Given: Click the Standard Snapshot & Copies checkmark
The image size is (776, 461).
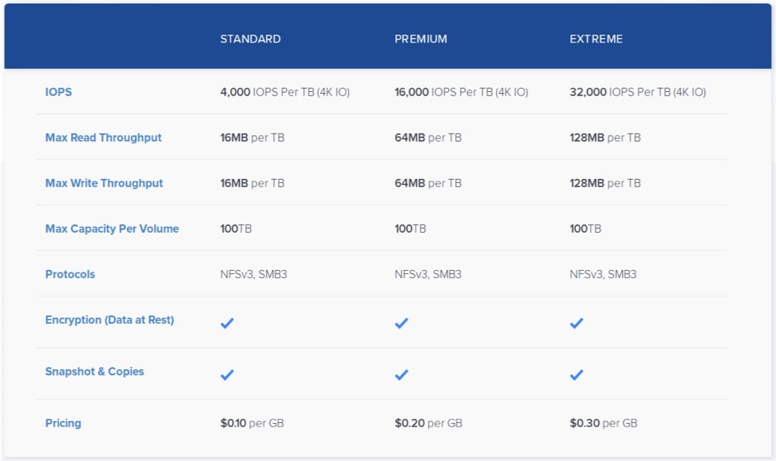Looking at the screenshot, I should click(x=227, y=374).
